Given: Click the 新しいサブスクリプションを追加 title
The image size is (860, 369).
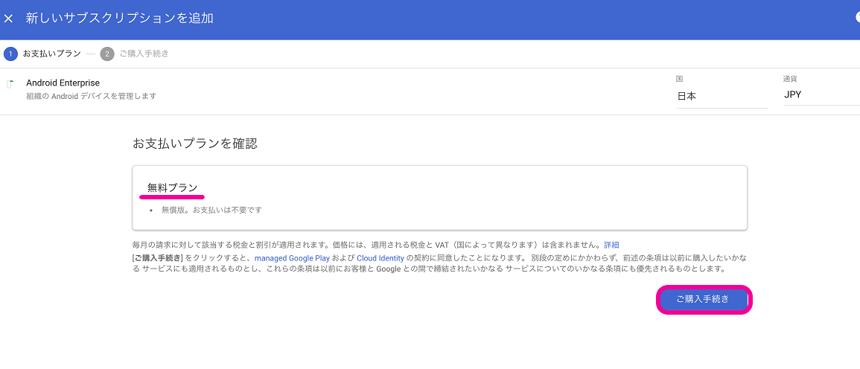Looking at the screenshot, I should 119,18.
